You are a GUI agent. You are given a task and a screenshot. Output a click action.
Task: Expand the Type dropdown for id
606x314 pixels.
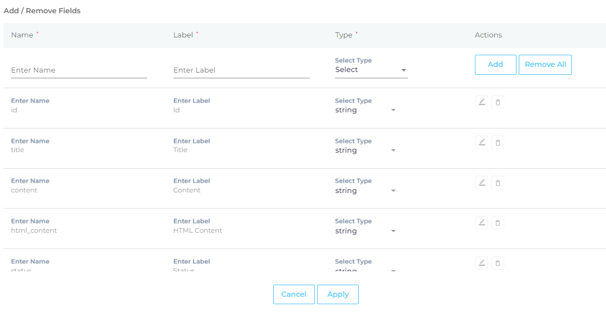tap(365, 110)
